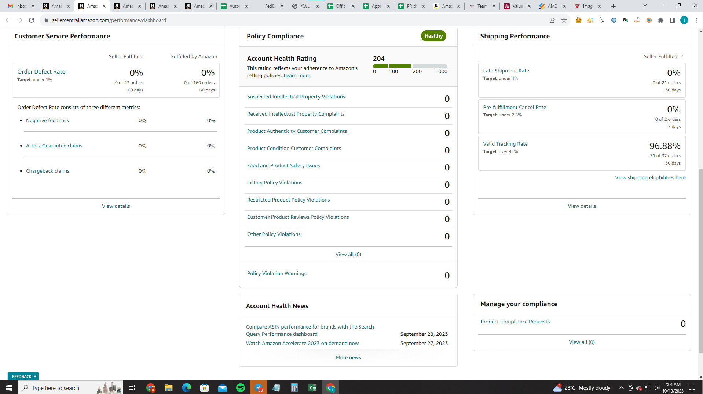
Task: Expand the Seller Fulfilled shipping dropdown
Action: point(663,56)
